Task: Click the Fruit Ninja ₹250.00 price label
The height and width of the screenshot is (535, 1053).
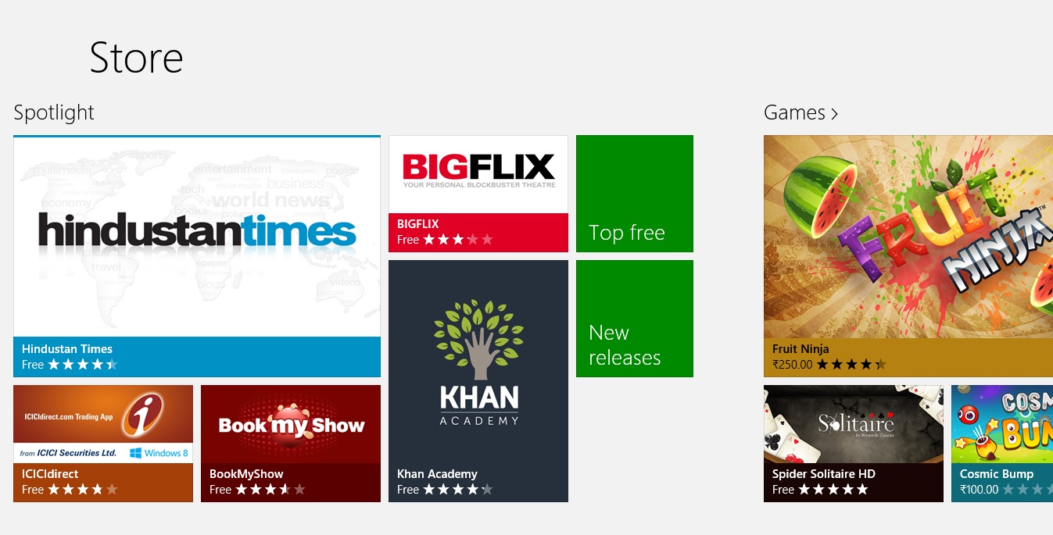Action: pyautogui.click(x=793, y=365)
